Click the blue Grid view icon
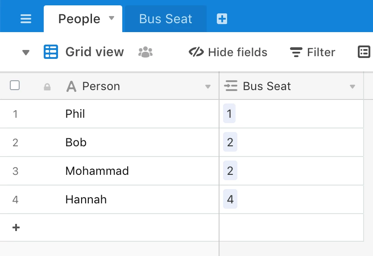 (x=51, y=52)
